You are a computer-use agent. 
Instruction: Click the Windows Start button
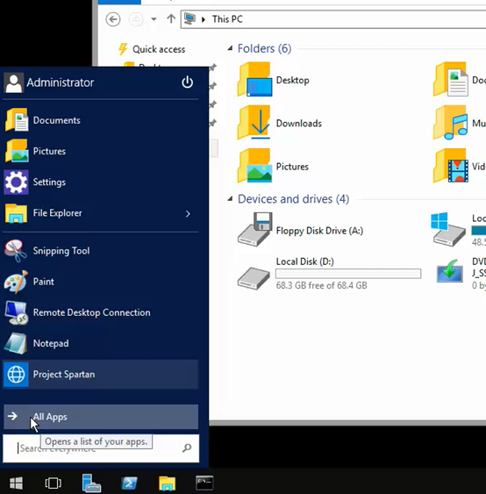pyautogui.click(x=16, y=483)
